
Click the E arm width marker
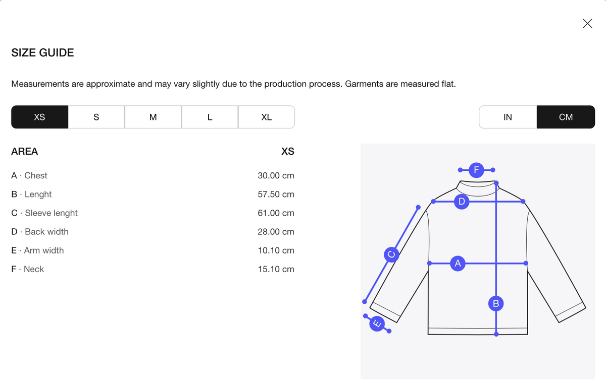(x=377, y=323)
